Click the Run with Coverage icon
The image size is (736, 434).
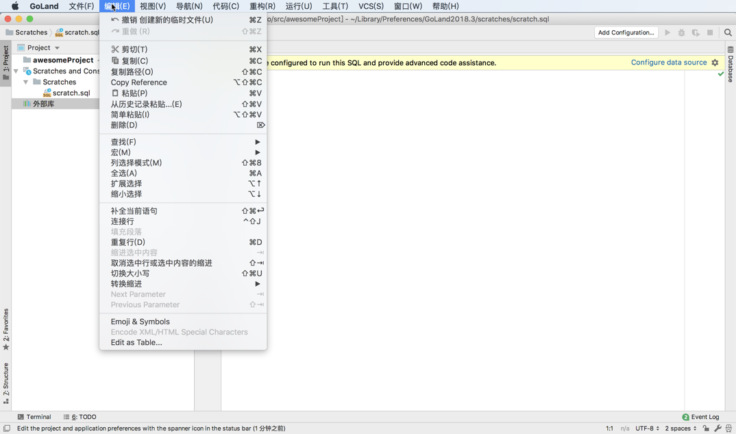(696, 32)
